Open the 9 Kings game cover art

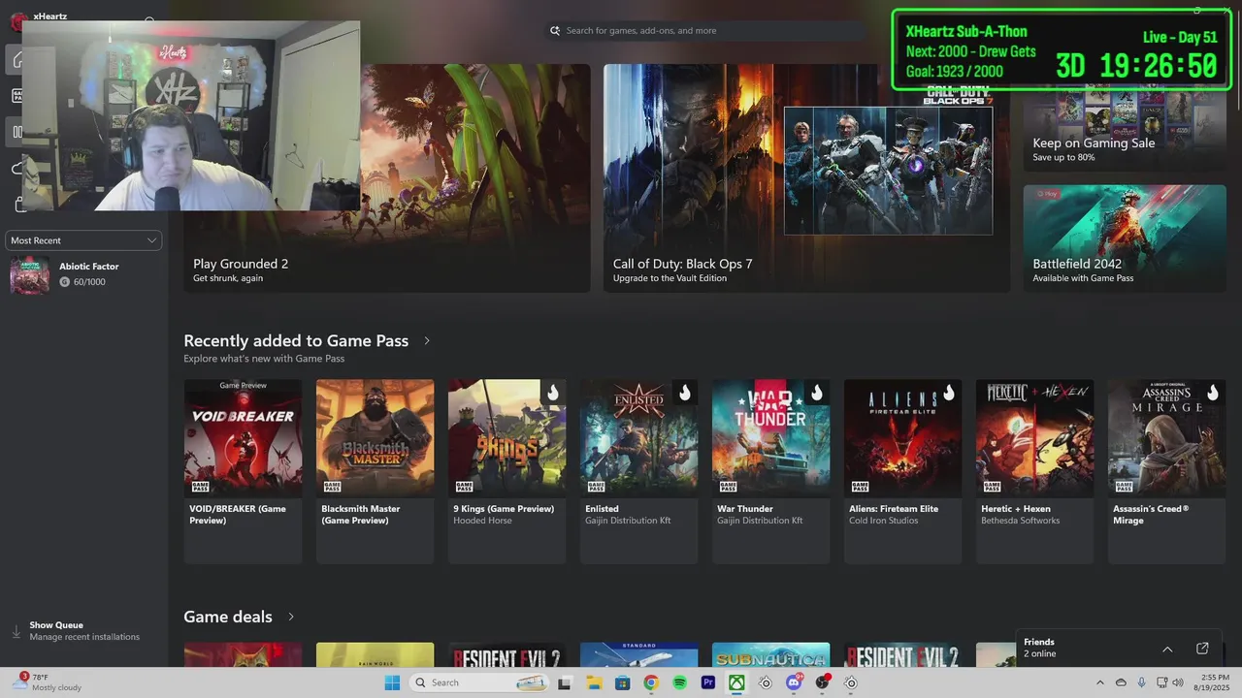pyautogui.click(x=507, y=437)
